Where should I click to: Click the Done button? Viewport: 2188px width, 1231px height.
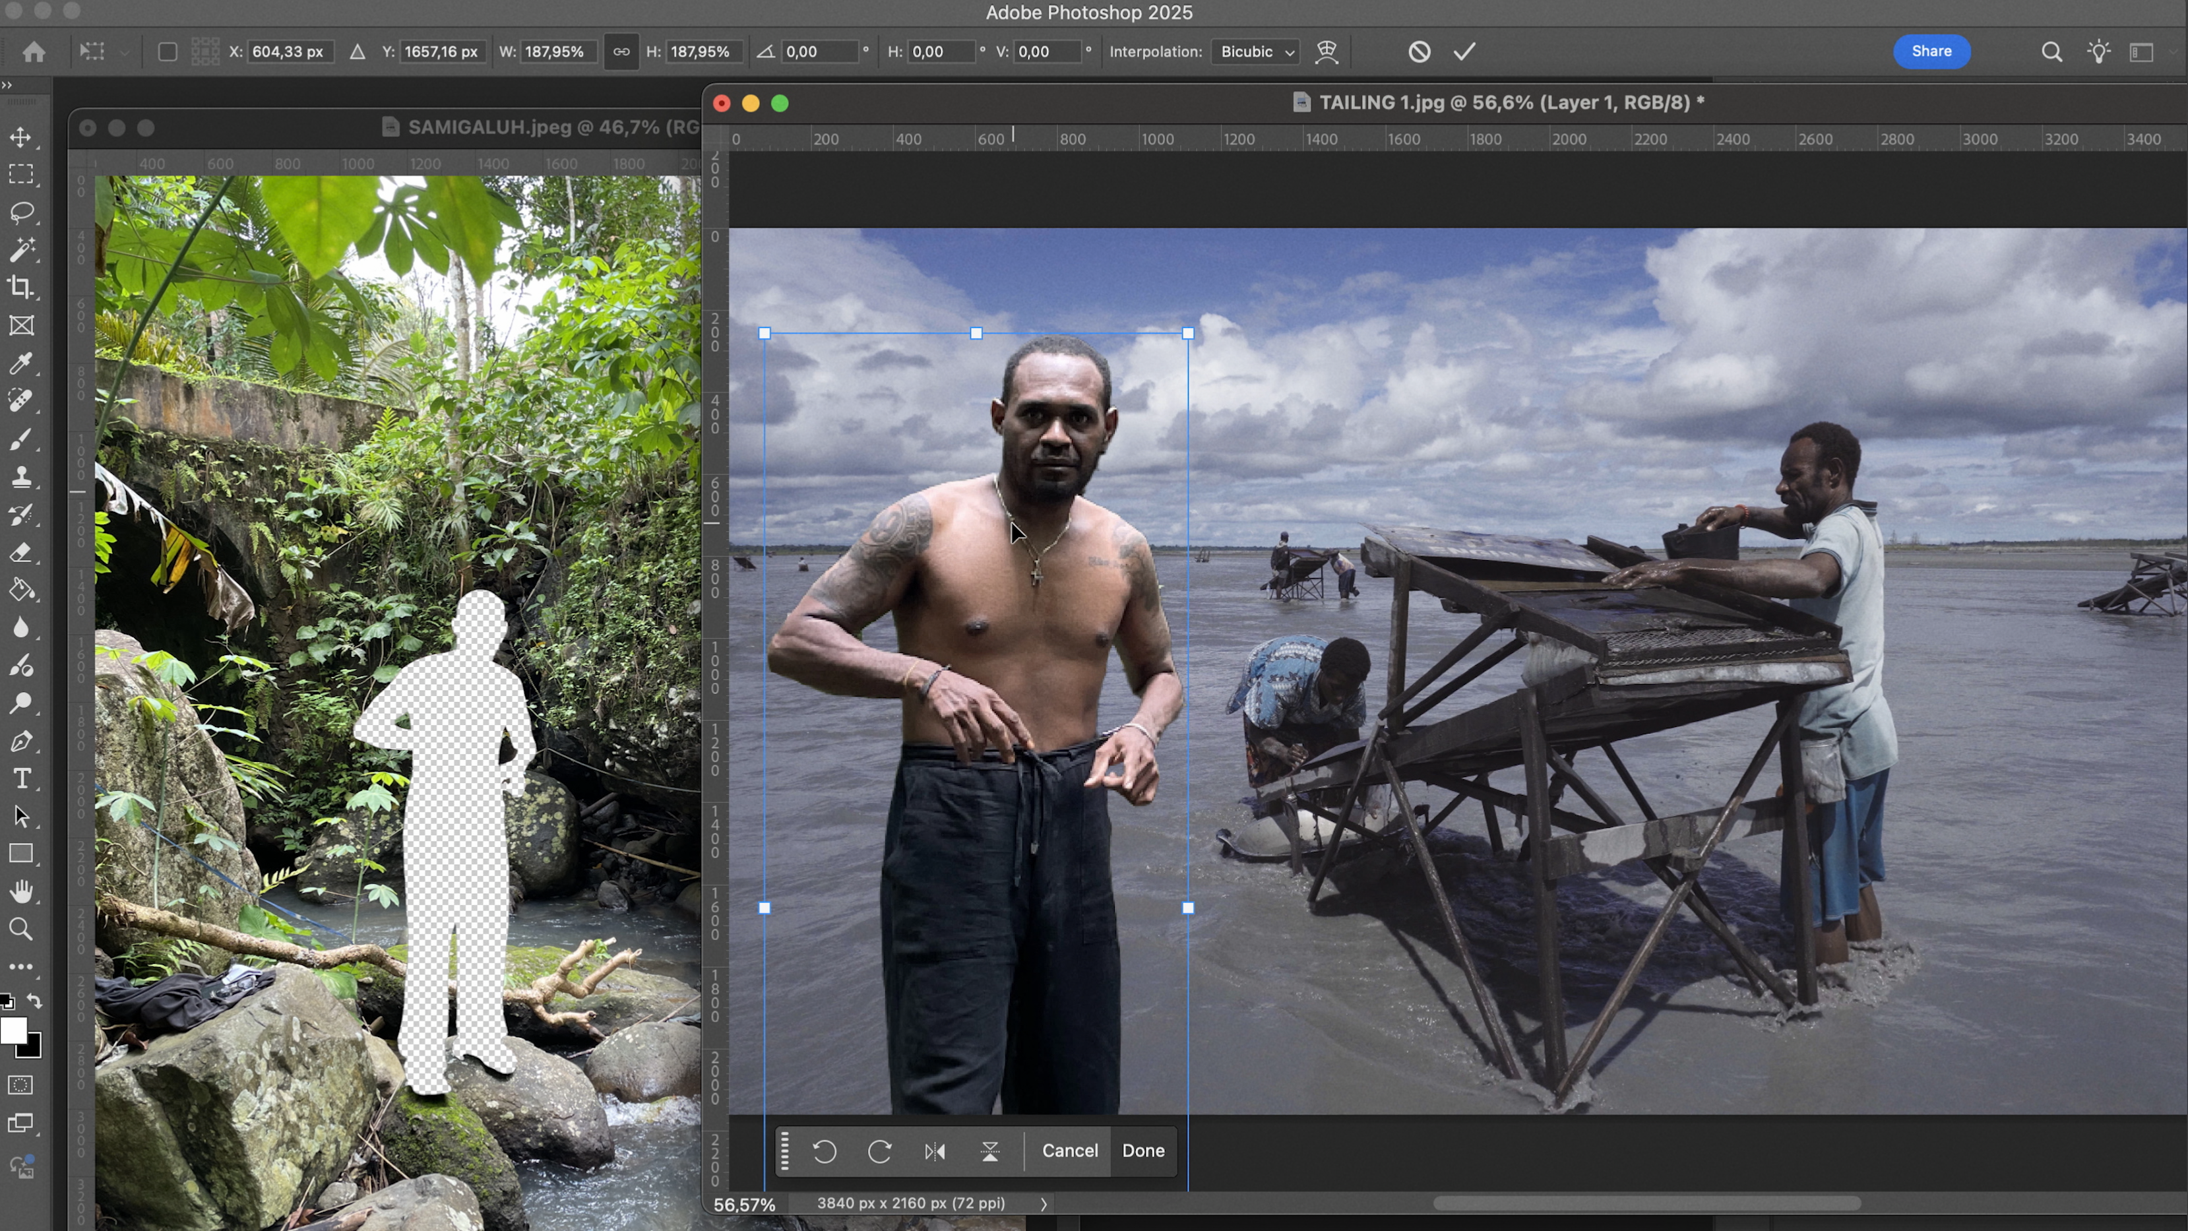pos(1142,1151)
